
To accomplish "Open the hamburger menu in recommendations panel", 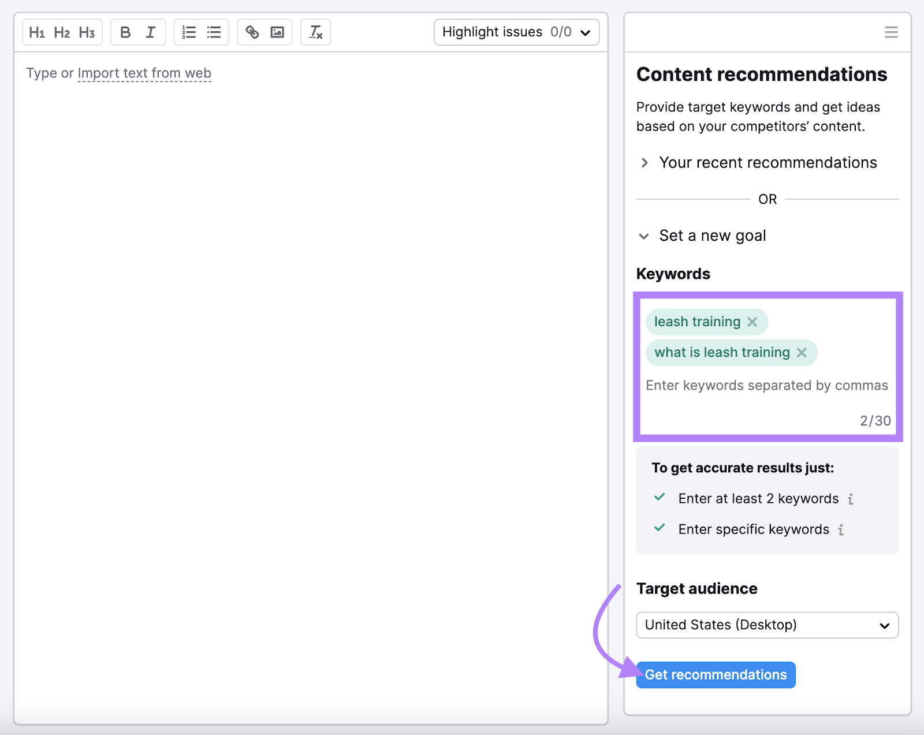I will [891, 32].
